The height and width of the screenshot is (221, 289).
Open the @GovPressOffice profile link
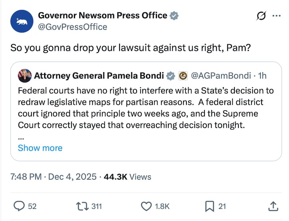[x=73, y=26]
